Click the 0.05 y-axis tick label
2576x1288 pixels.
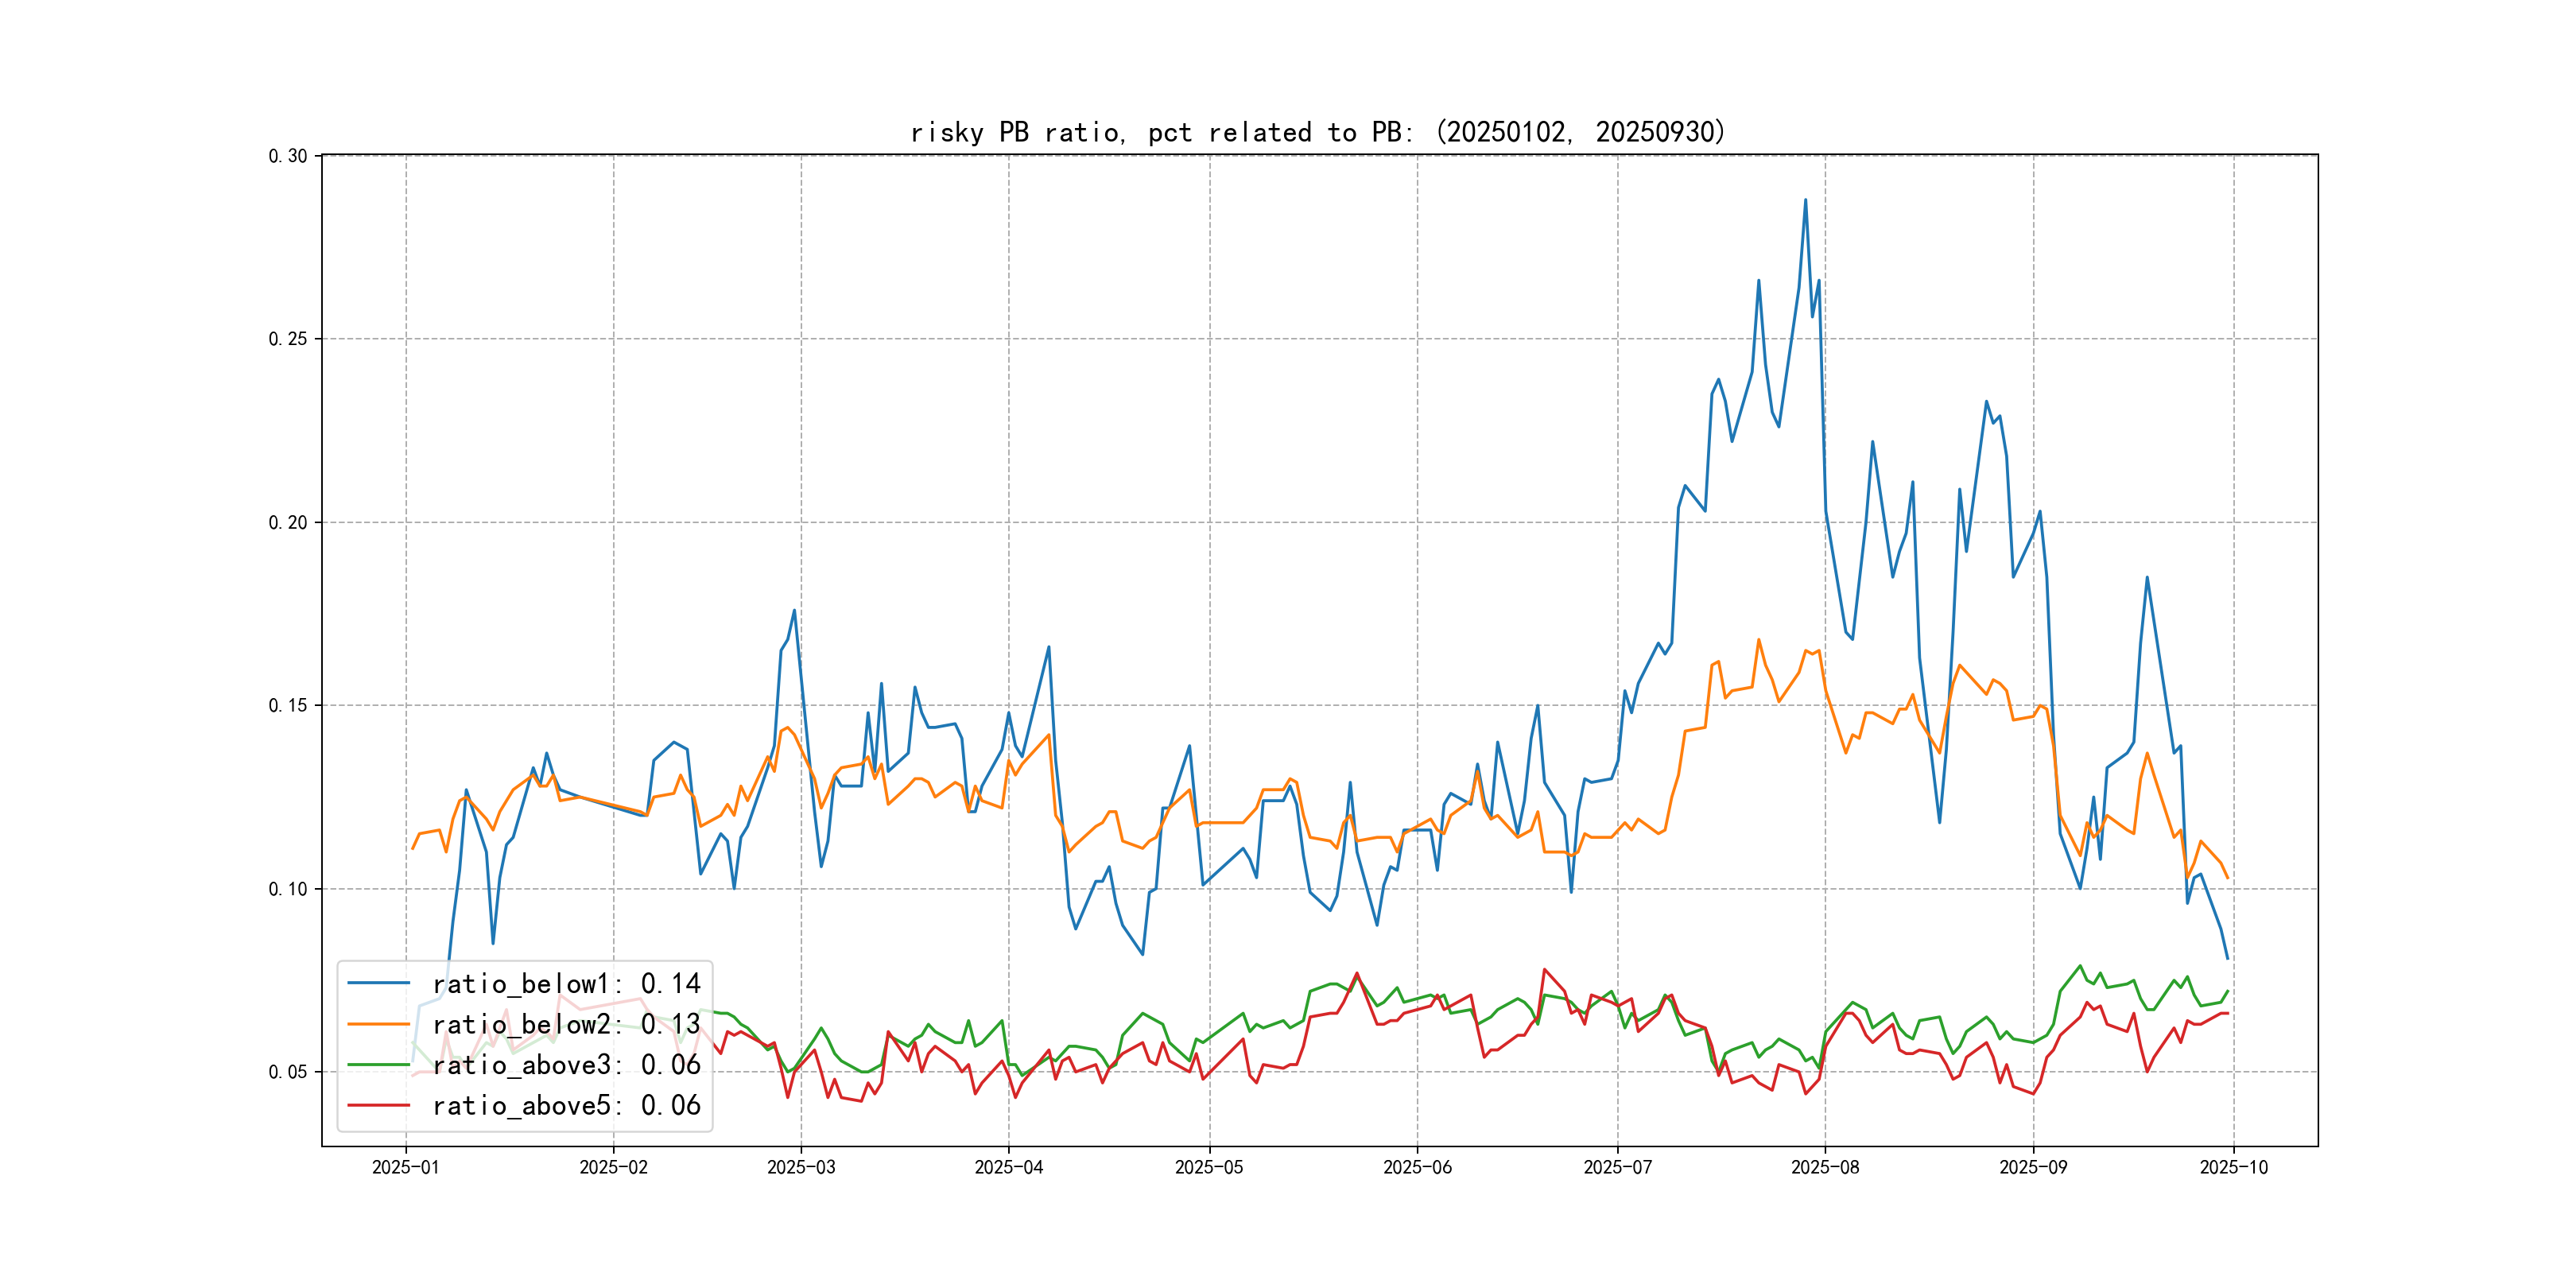click(287, 1072)
